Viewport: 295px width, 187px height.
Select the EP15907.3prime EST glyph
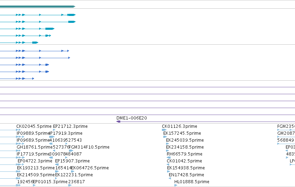pos(57,164)
